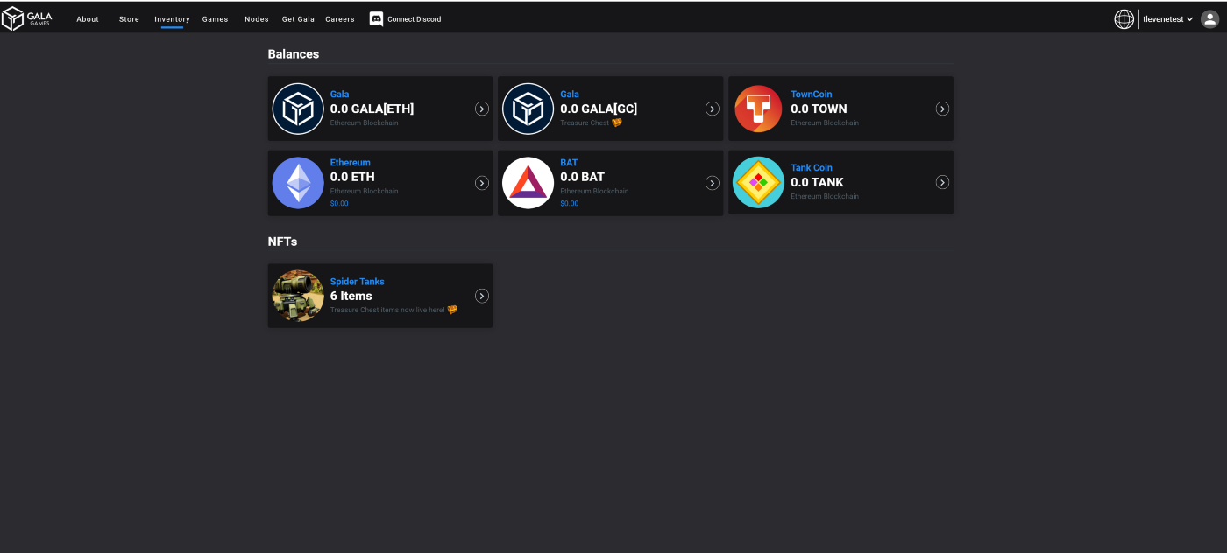Open GALA[ETH] details arrow
This screenshot has width=1227, height=553.
click(482, 108)
